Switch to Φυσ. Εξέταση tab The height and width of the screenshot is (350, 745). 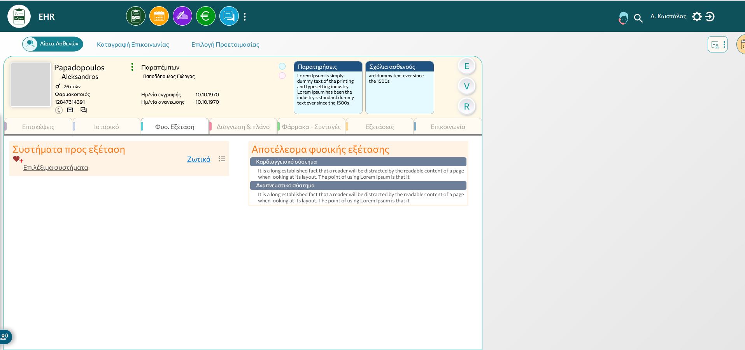coord(175,127)
